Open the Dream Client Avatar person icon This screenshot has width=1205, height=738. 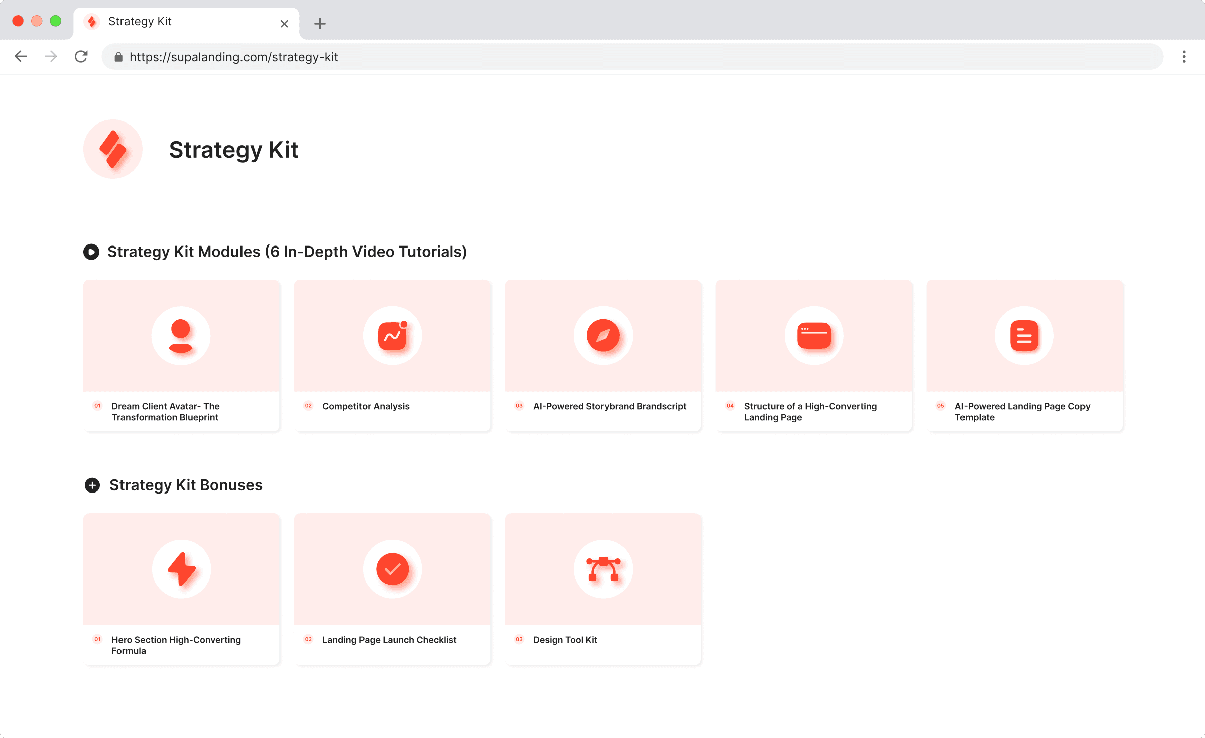[x=181, y=336]
